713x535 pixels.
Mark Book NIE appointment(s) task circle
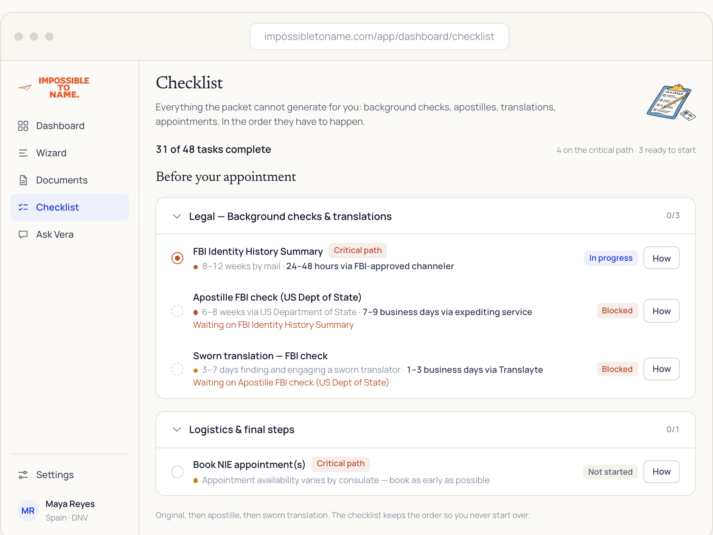click(x=177, y=471)
